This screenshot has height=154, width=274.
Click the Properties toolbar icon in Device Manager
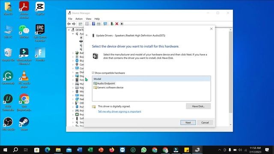tap(87, 24)
